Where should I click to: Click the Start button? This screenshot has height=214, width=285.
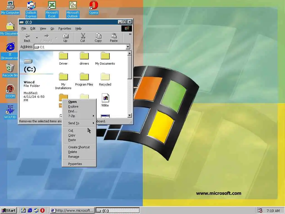(9, 211)
